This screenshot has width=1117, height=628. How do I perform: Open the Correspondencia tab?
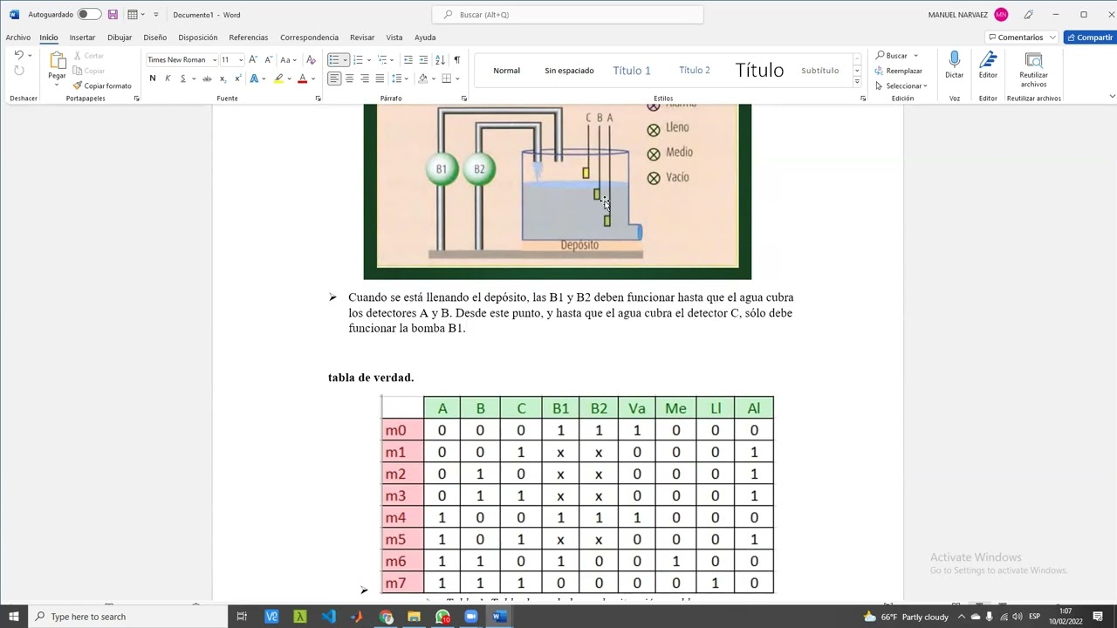point(309,38)
